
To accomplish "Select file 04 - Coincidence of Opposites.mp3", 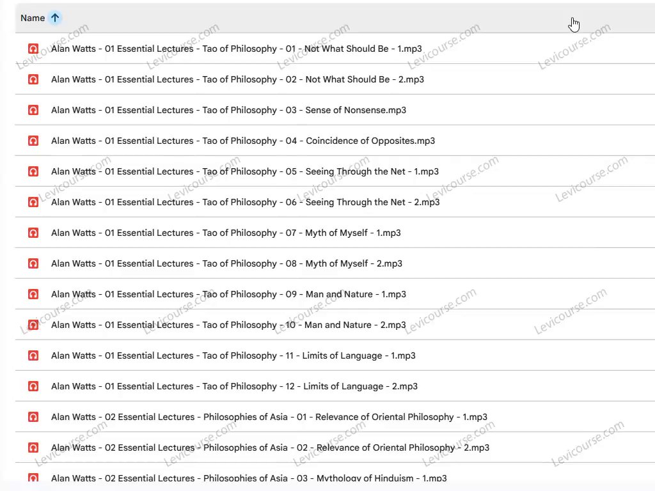I will pos(335,141).
